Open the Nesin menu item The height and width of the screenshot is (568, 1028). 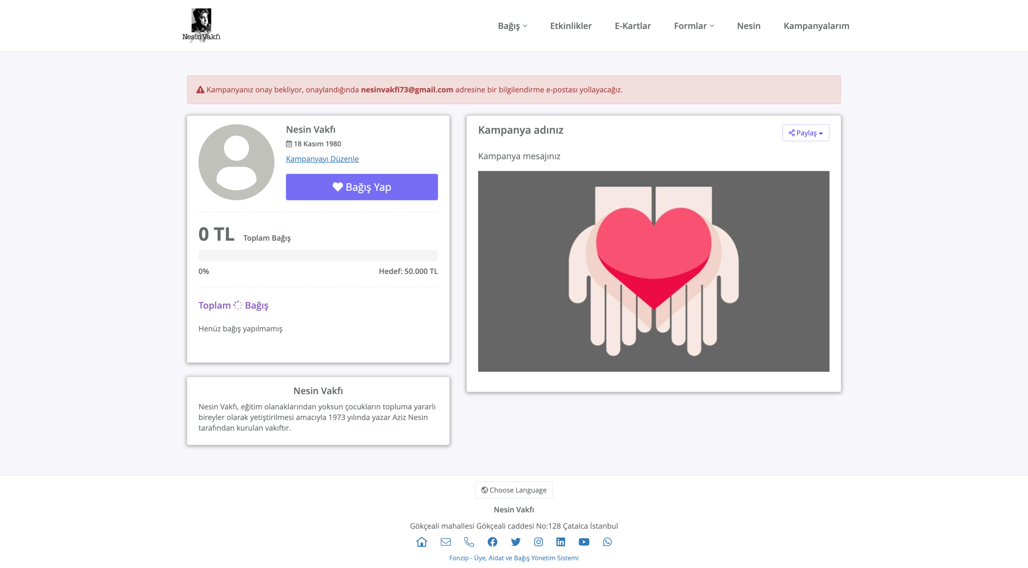tap(749, 26)
